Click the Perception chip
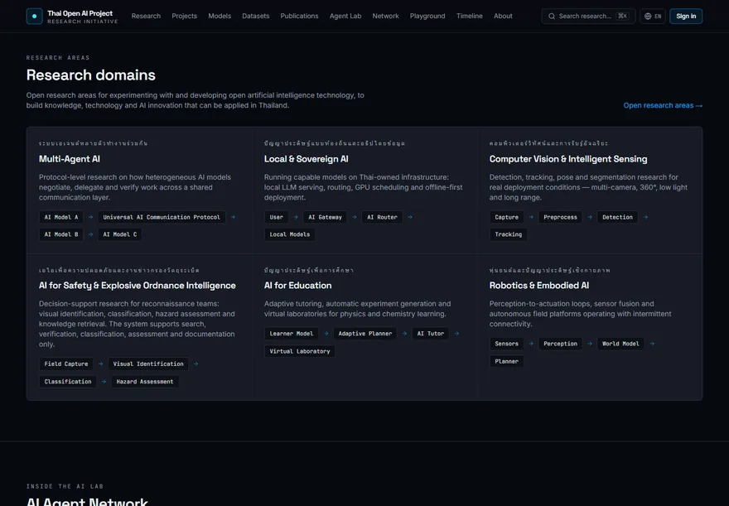The image size is (729, 506). click(x=560, y=344)
